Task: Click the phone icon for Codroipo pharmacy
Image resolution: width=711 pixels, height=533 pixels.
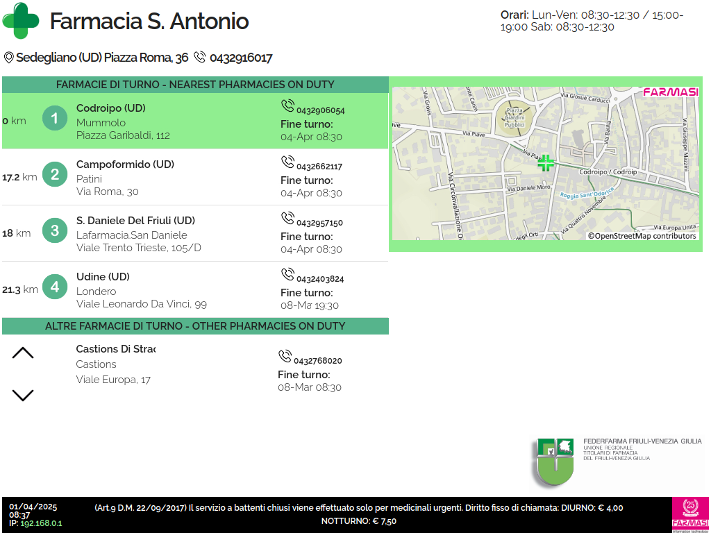Action: coord(287,106)
